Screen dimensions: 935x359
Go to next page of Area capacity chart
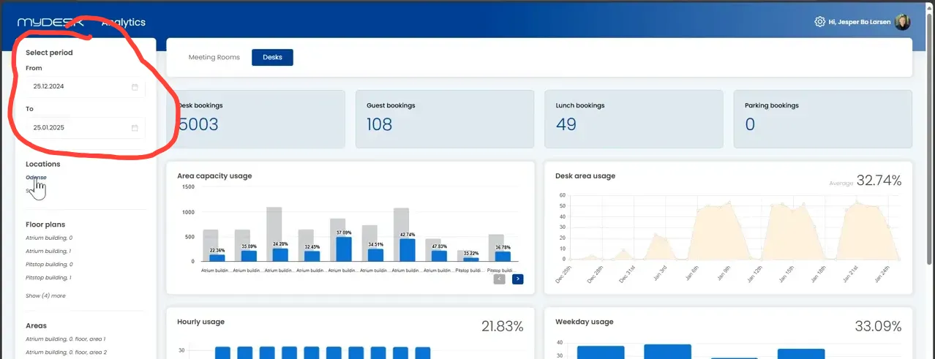517,279
